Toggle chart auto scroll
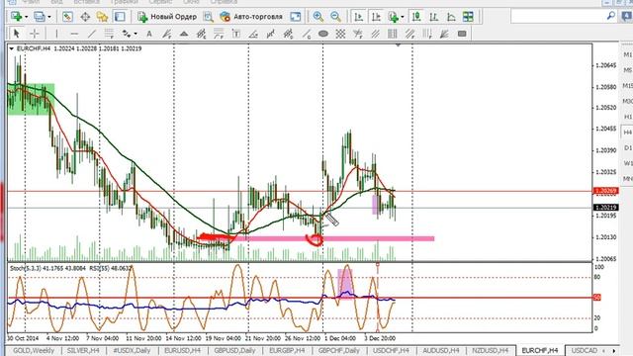This screenshot has height=356, width=633. tap(358, 17)
